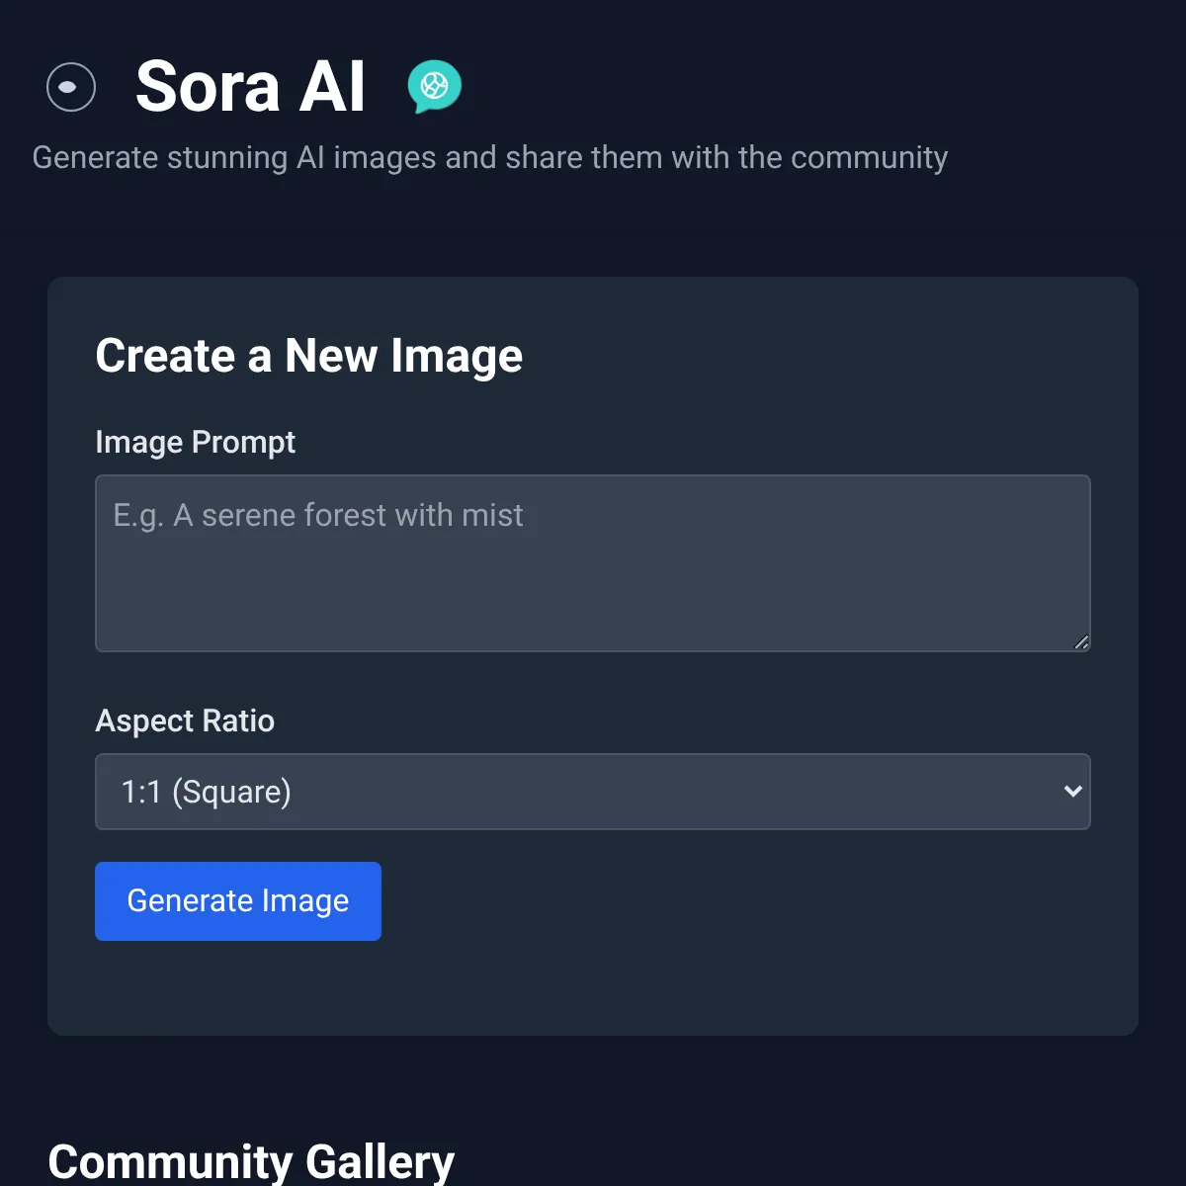This screenshot has width=1186, height=1186.
Task: Click the Image Prompt label
Action: pyautogui.click(x=195, y=443)
